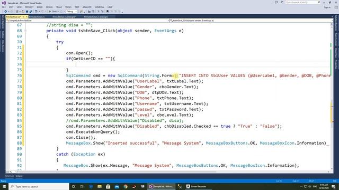Click the Undo toolbar icon
This screenshot has width=339, height=190.
click(36, 12)
